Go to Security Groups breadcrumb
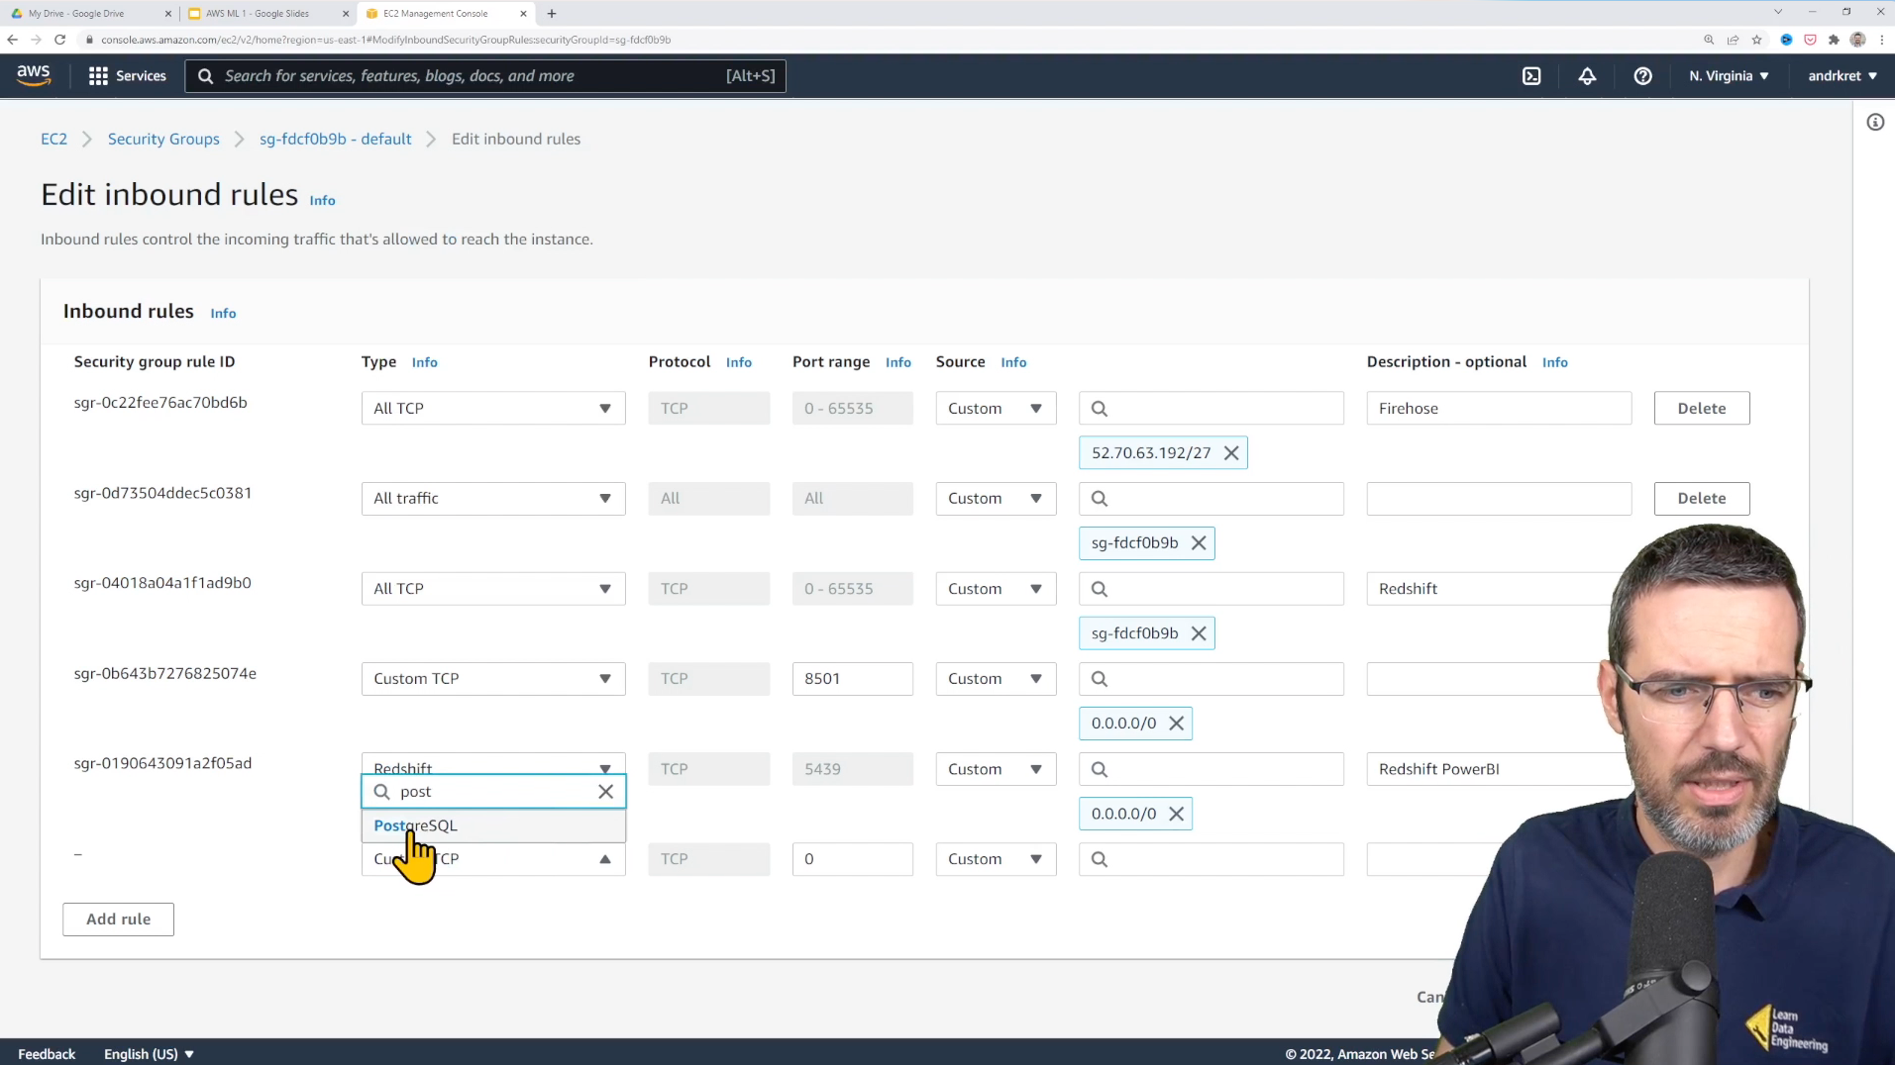 click(163, 140)
